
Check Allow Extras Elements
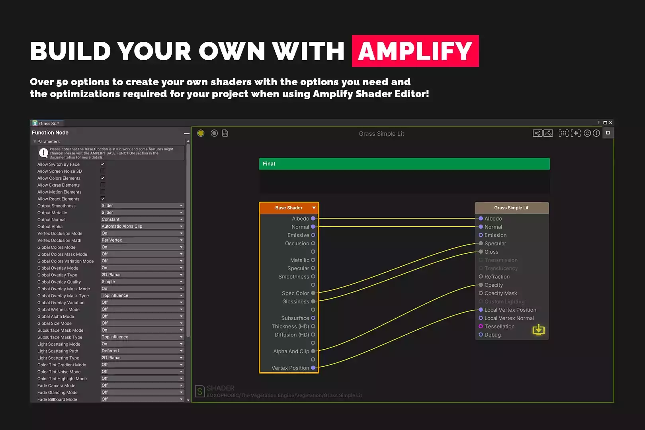pos(103,185)
